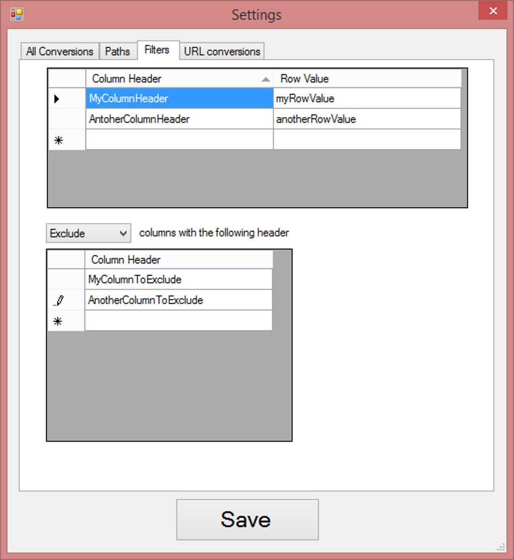Click the ascending sort arrow on Column Header
514x560 pixels.
tap(266, 79)
